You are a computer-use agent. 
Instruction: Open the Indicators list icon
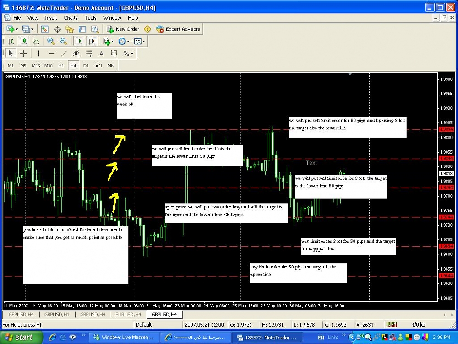pyautogui.click(x=107, y=41)
